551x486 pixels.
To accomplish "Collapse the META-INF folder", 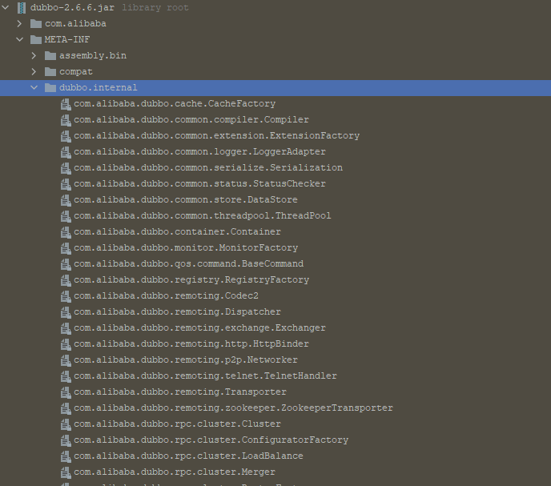I will point(20,39).
